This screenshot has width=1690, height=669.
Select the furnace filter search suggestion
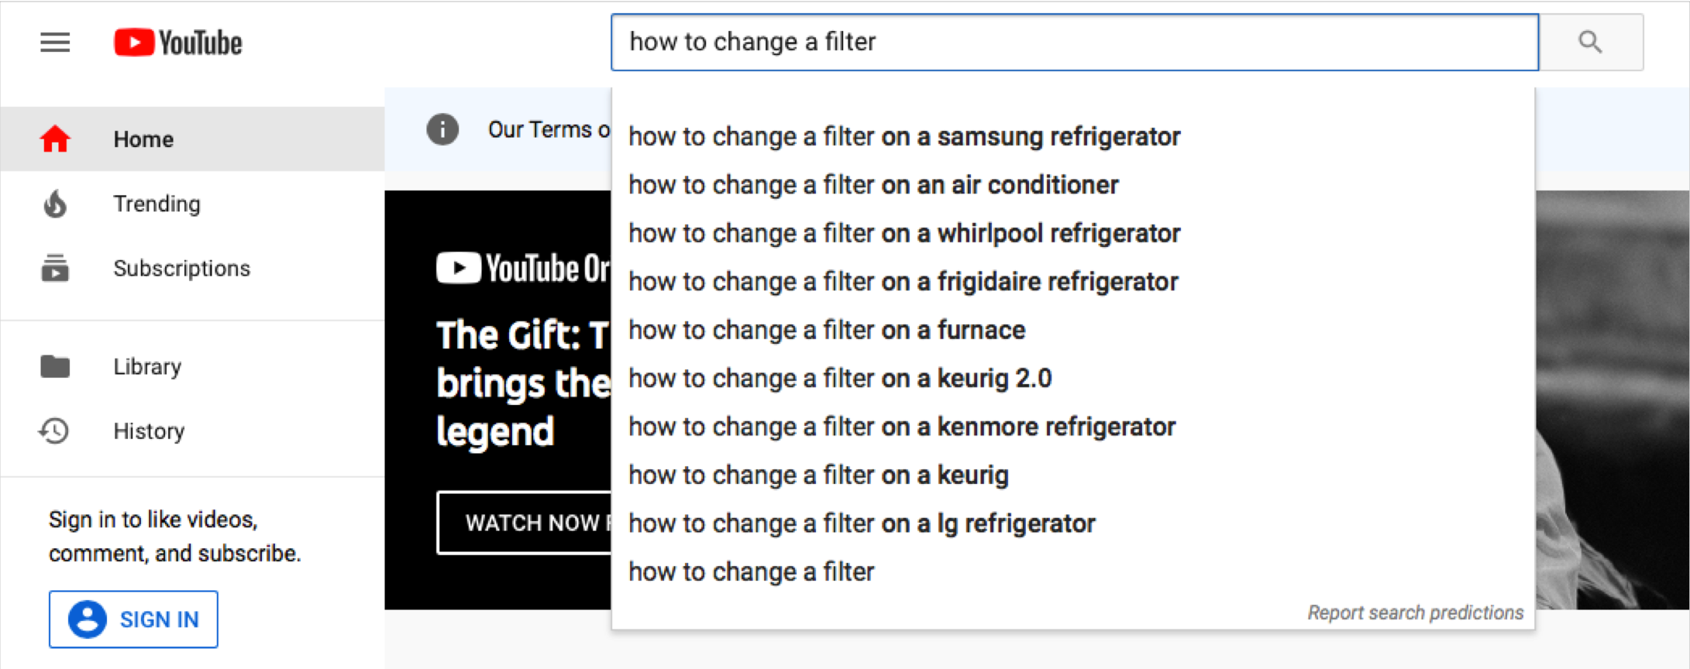(x=826, y=329)
